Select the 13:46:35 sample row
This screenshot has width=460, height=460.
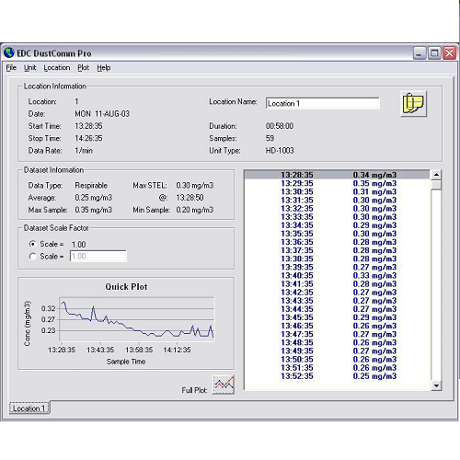338,326
